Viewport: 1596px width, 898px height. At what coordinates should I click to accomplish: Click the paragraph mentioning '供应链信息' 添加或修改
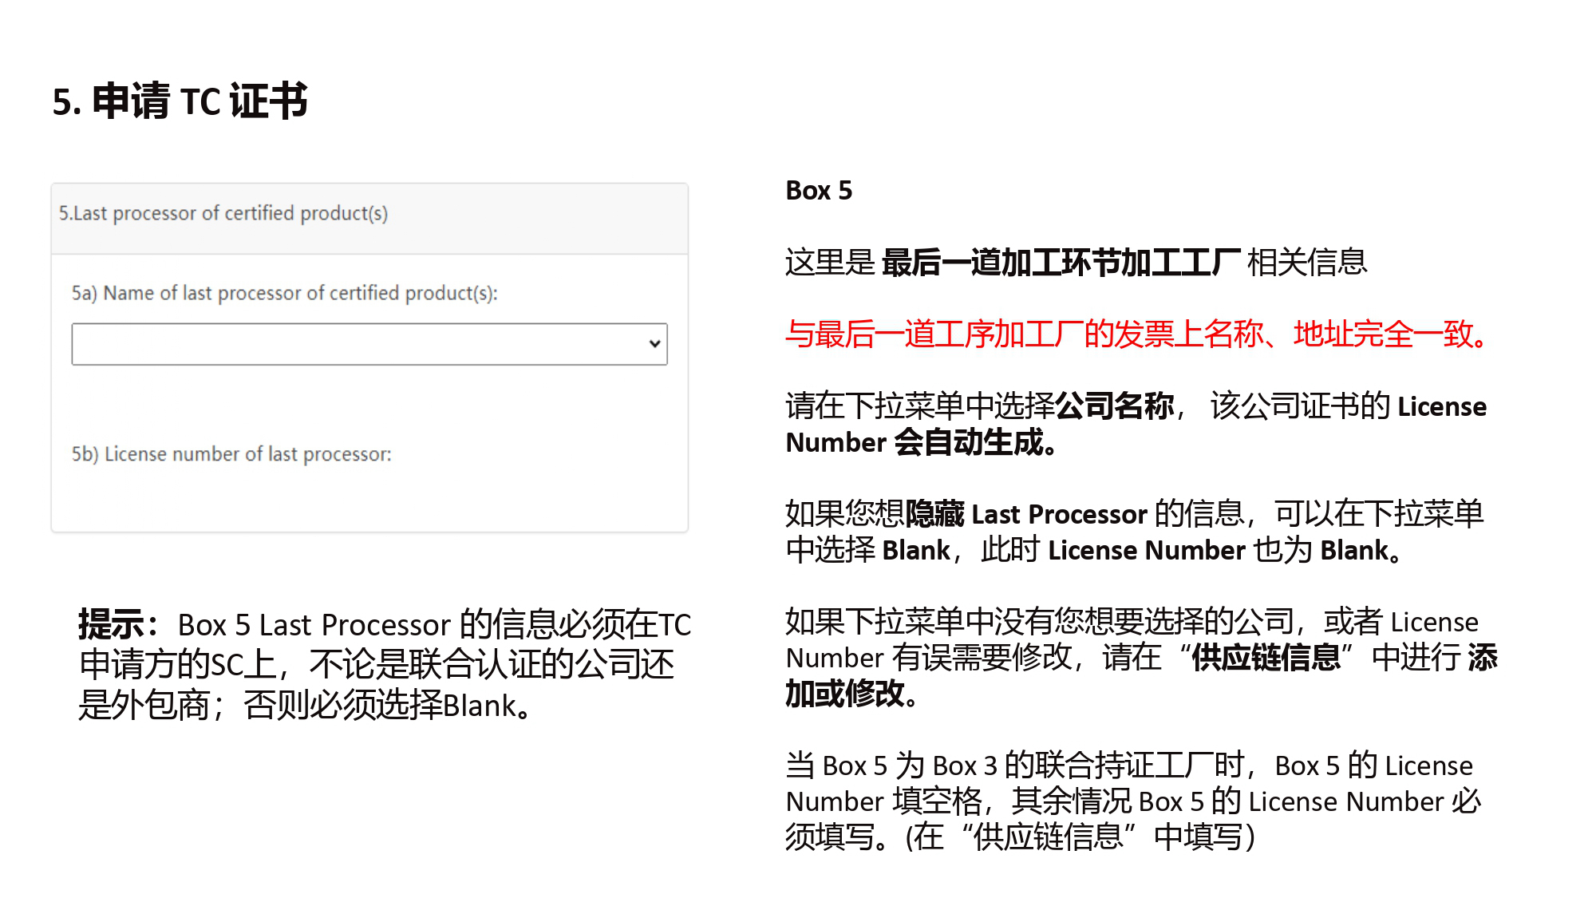point(1142,658)
